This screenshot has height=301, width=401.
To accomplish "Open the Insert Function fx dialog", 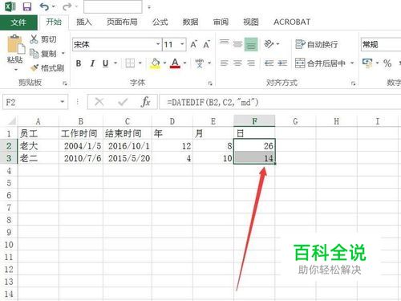I will point(146,102).
